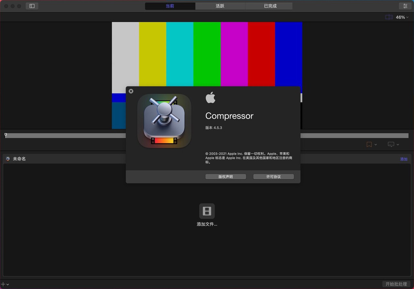Expand the marker options chevron
The height and width of the screenshot is (289, 414).
[x=376, y=144]
